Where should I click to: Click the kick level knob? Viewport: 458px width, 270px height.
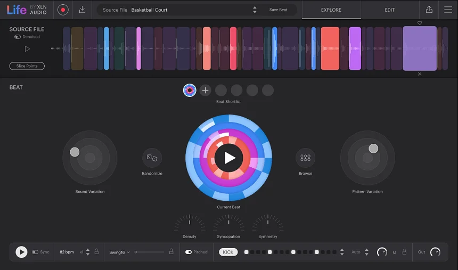pos(382,252)
